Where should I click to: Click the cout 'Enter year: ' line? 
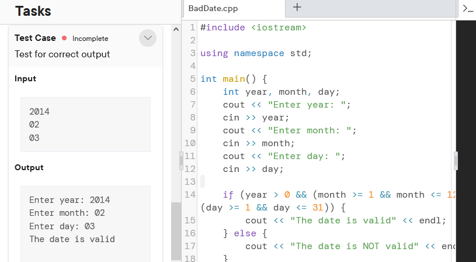[287, 105]
